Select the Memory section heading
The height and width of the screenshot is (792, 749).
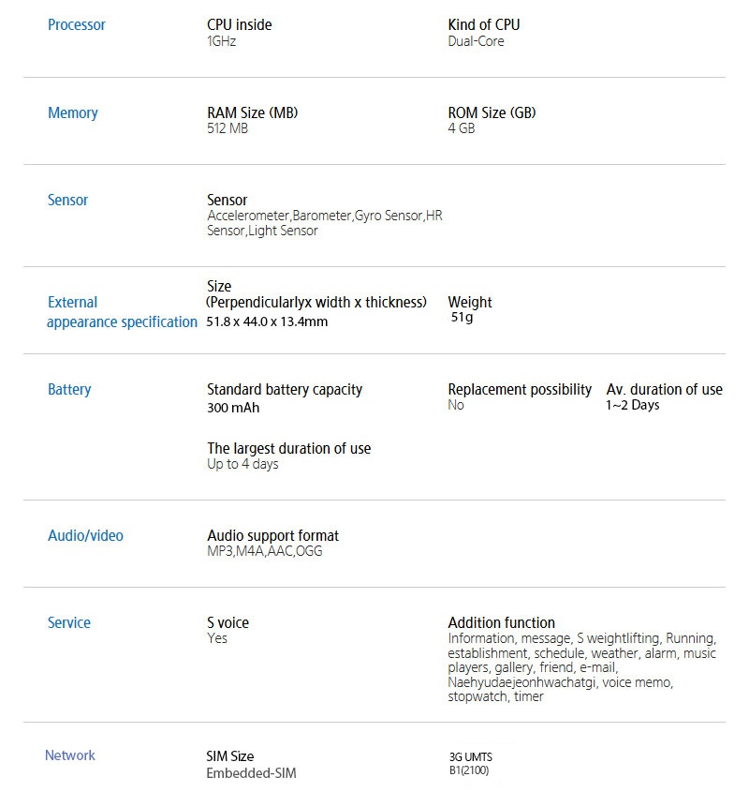[73, 113]
